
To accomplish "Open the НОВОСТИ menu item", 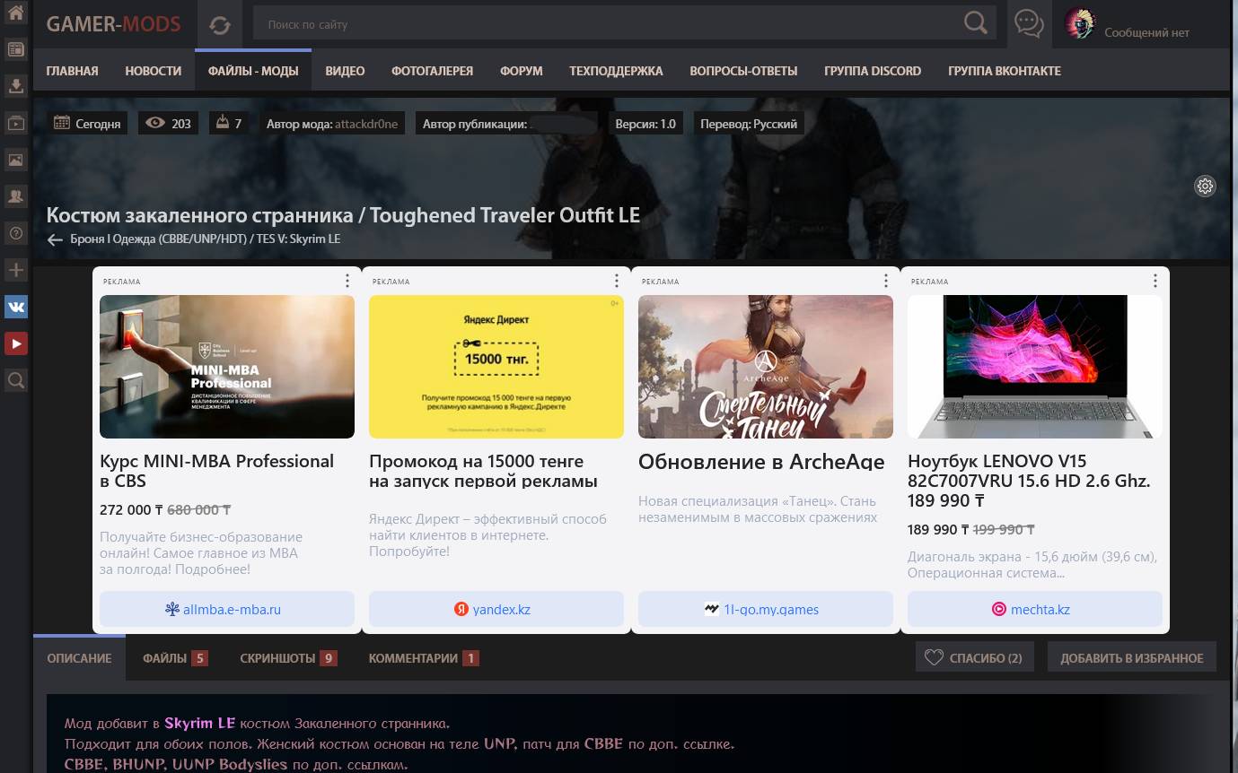I will coord(154,71).
